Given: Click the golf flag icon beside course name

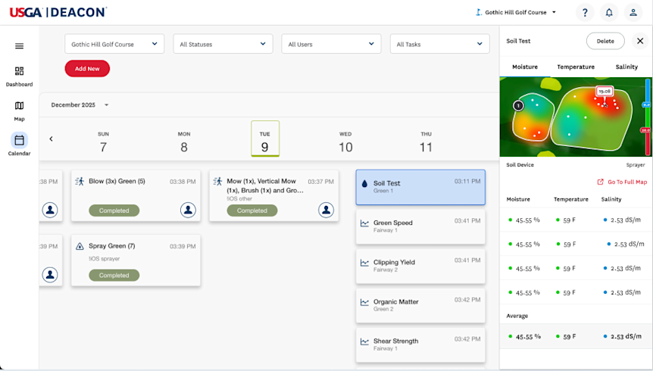Looking at the screenshot, I should [x=479, y=12].
